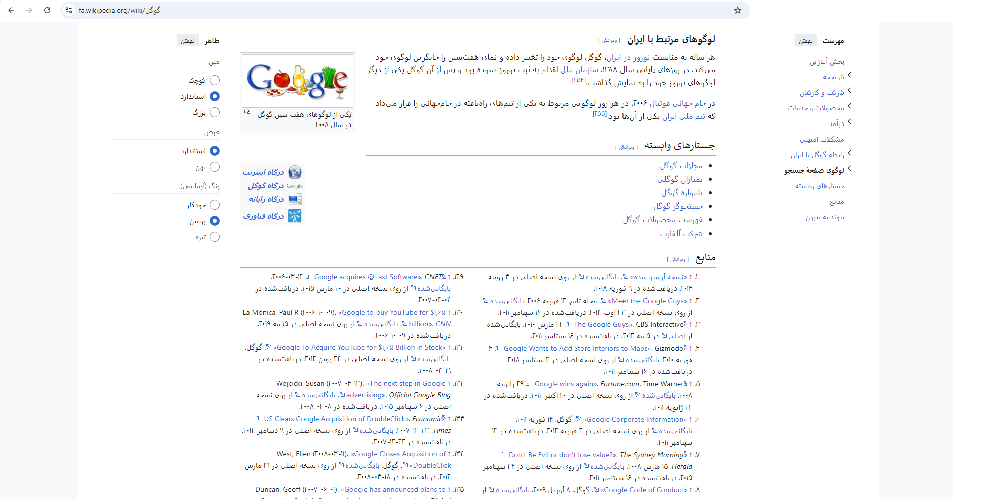Open Google Code of Conduct reference
The image size is (996, 499).
coord(644,490)
